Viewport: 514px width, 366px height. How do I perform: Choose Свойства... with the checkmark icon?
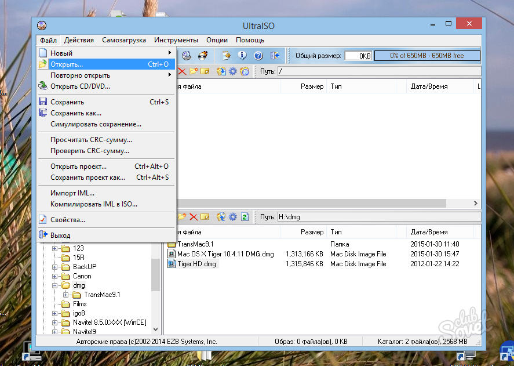[106, 220]
